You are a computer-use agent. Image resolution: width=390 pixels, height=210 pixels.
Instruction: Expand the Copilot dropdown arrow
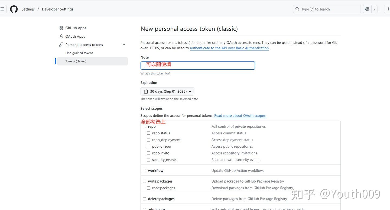[x=374, y=9]
